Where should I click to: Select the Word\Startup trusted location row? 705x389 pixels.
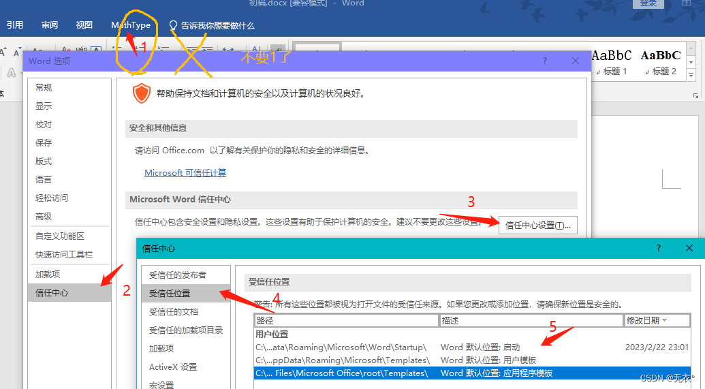pos(472,347)
